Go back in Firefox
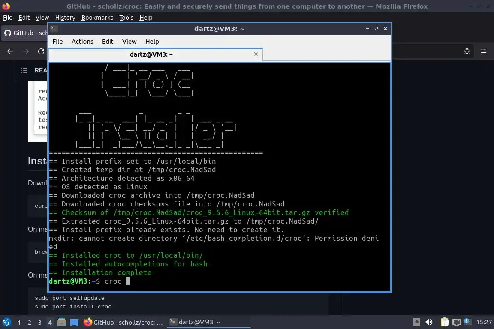The image size is (494, 329). point(10,51)
